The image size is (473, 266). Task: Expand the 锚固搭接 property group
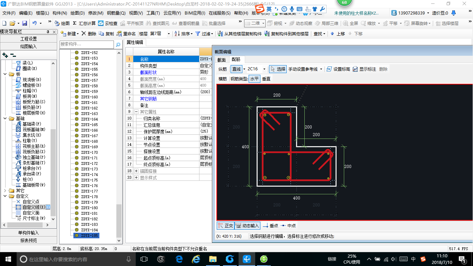[x=136, y=171]
